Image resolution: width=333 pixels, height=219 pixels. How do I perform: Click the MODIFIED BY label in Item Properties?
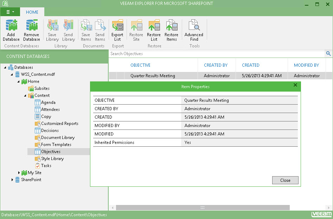pos(107,126)
